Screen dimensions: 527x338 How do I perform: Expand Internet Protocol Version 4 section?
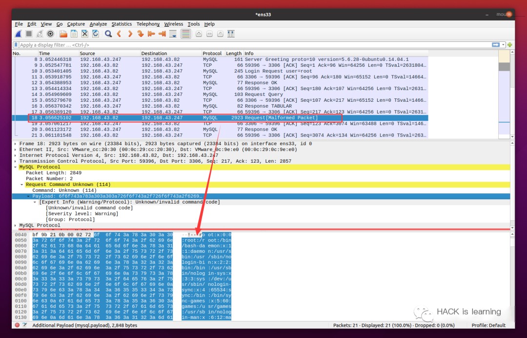(16, 155)
